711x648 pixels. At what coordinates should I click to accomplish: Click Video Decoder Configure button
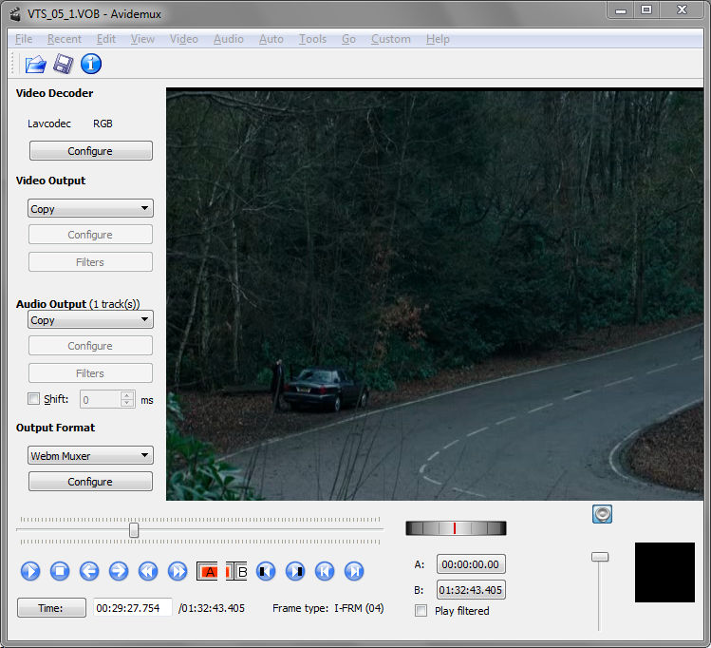tap(91, 151)
